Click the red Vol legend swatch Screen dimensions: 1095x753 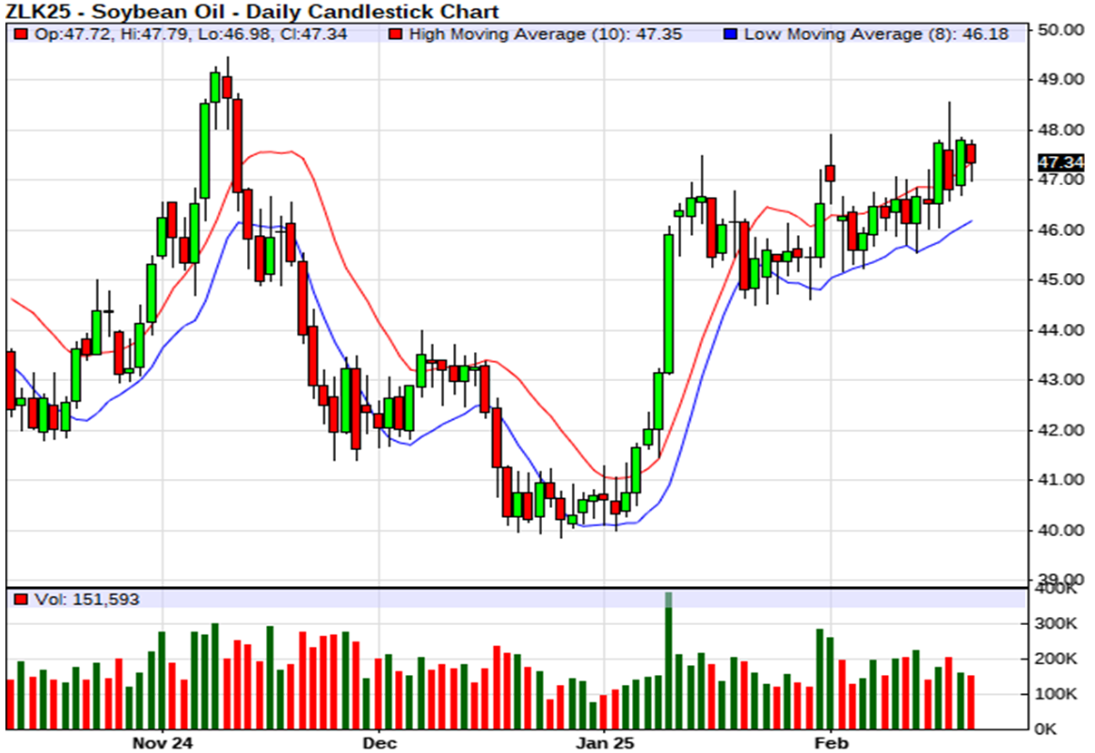(x=21, y=600)
